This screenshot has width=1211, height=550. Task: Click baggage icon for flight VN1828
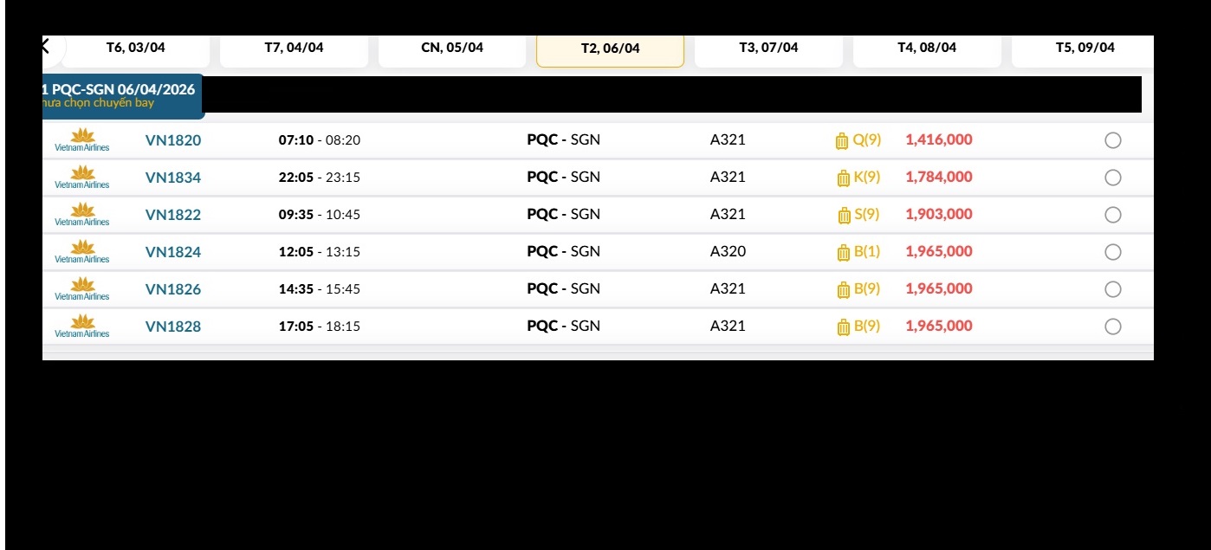pos(843,327)
